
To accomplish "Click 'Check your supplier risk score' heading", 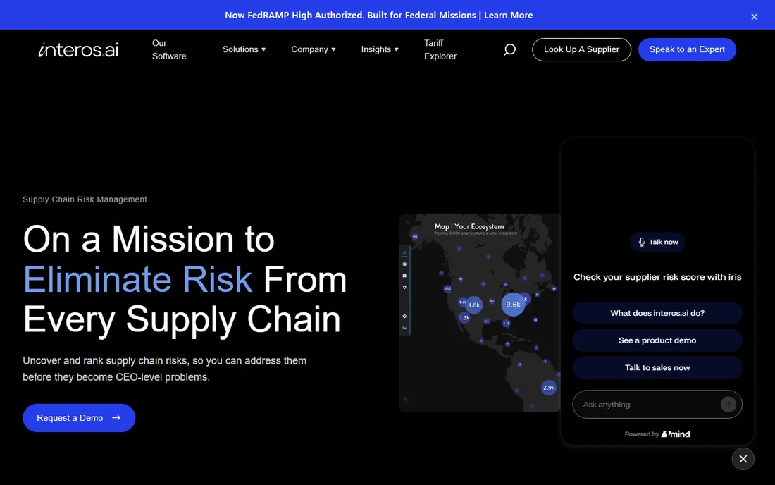I will [x=657, y=277].
